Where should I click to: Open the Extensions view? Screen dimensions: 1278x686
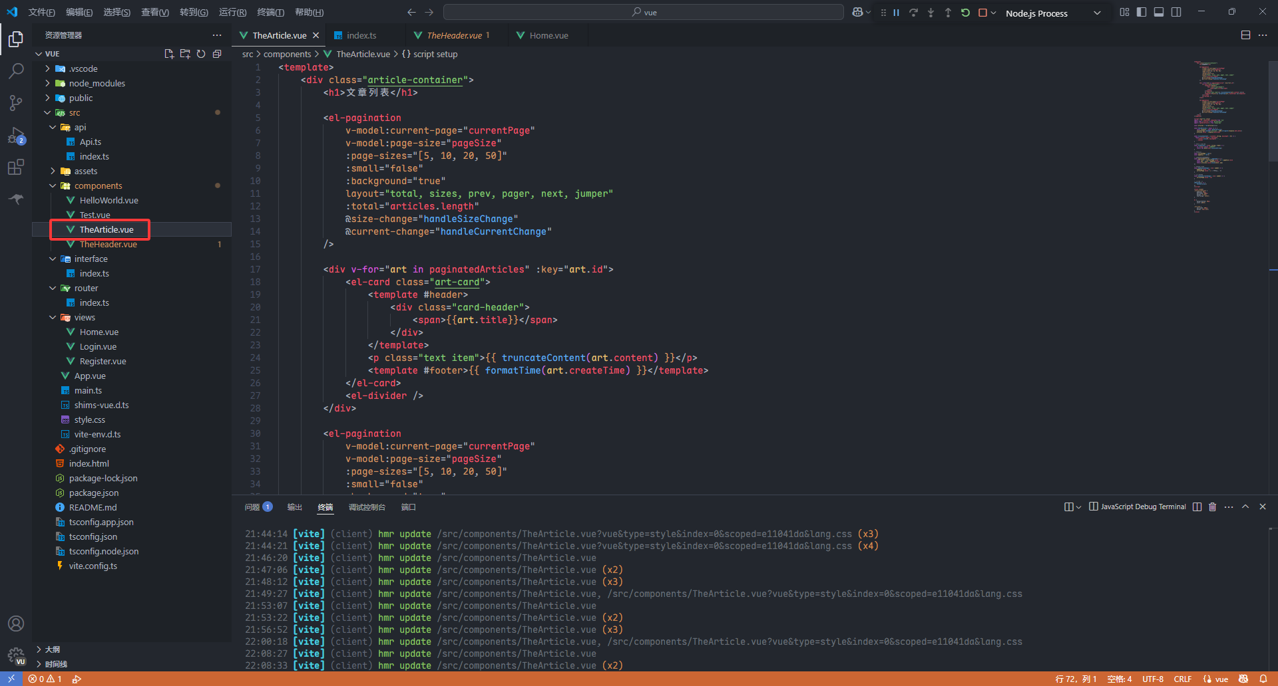click(16, 167)
